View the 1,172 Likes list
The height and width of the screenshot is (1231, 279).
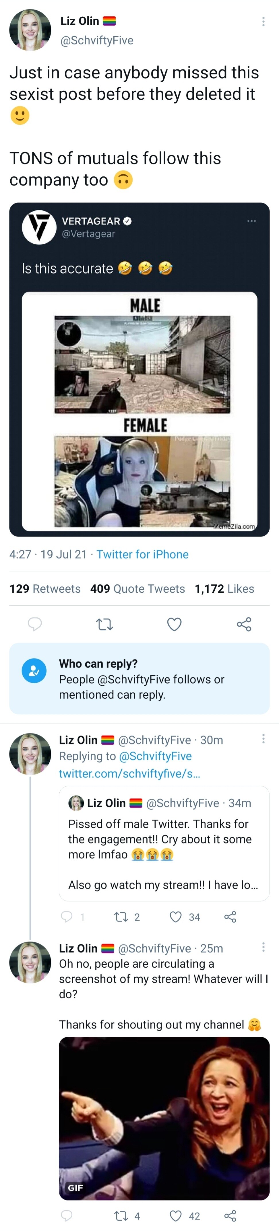(x=224, y=589)
